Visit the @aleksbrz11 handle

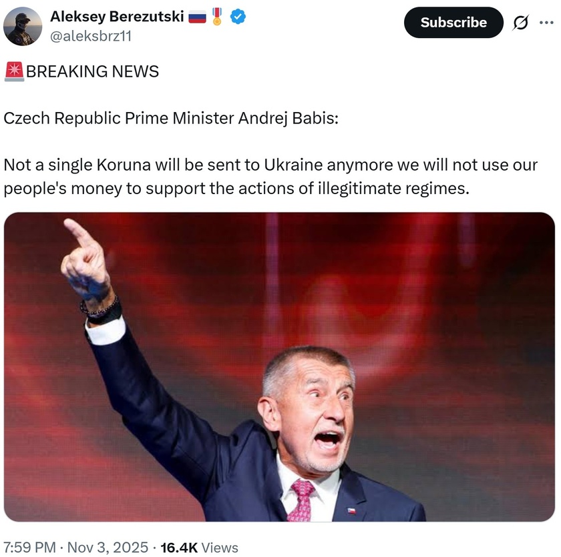pos(91,36)
